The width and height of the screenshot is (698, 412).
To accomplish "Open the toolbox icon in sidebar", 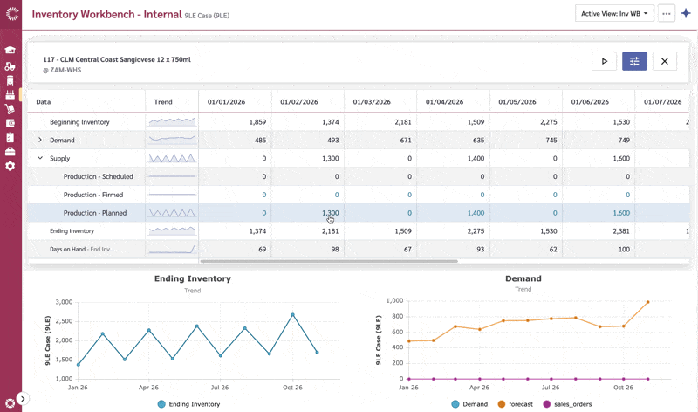I will pyautogui.click(x=10, y=151).
